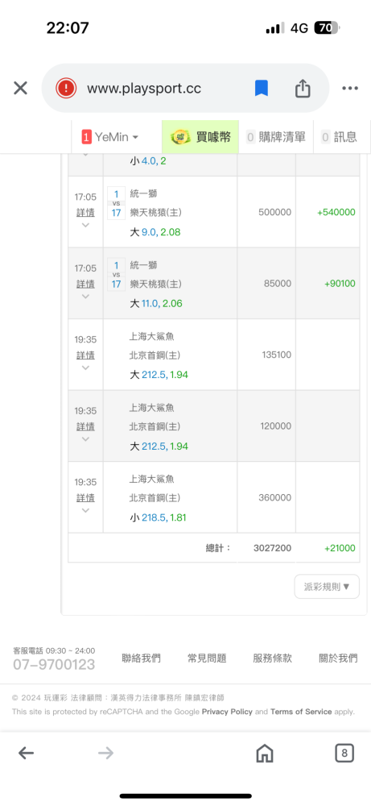Tap the bookmark icon in address bar
371x806 pixels.
262,89
